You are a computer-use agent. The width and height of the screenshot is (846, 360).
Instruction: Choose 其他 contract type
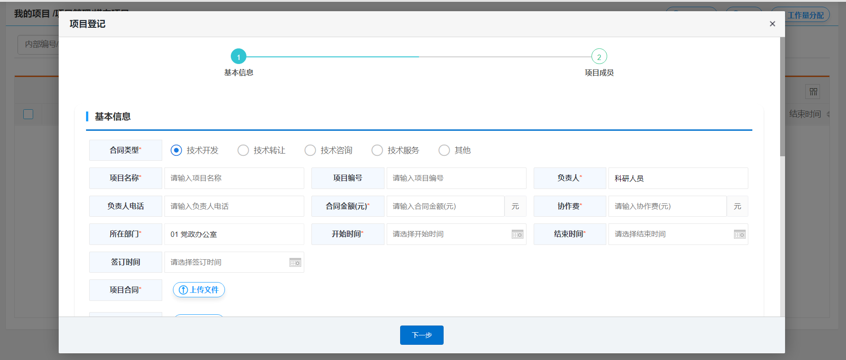(x=444, y=150)
